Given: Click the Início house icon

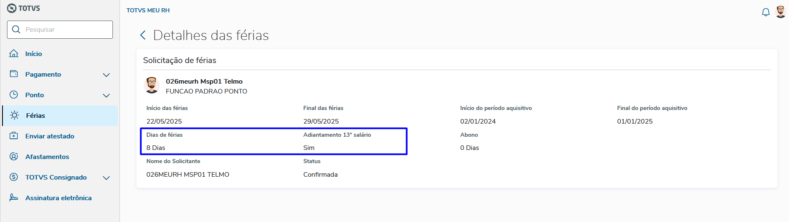Looking at the screenshot, I should pyautogui.click(x=14, y=54).
